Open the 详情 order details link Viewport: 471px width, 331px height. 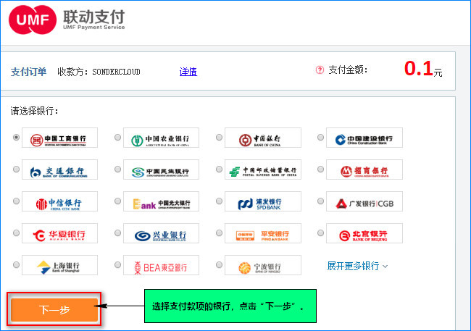(188, 72)
